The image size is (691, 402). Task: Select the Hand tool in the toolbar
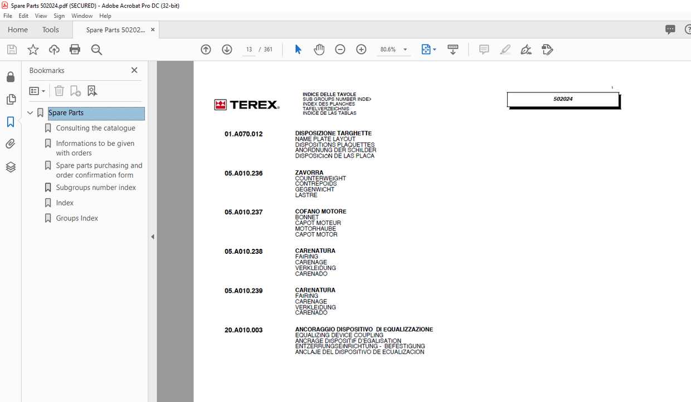(x=319, y=49)
